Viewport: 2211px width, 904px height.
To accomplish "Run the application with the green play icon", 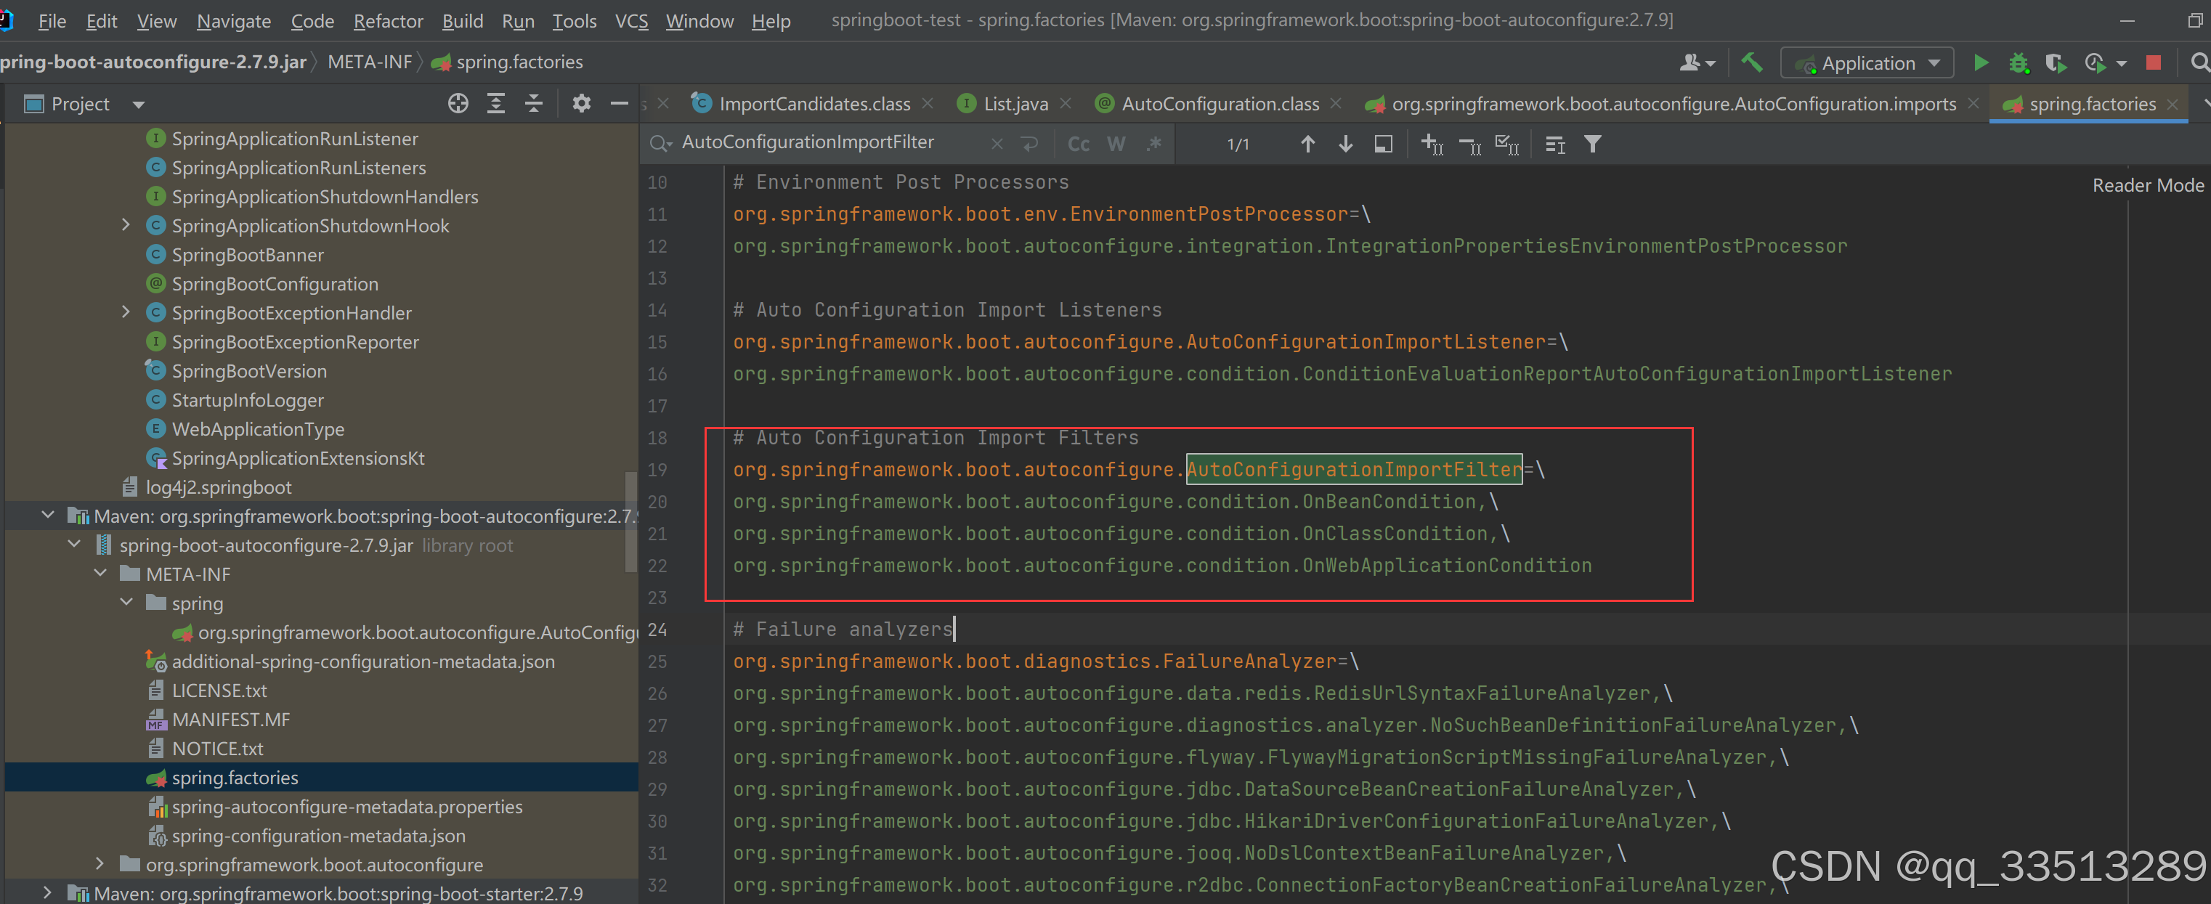I will click(x=1981, y=62).
